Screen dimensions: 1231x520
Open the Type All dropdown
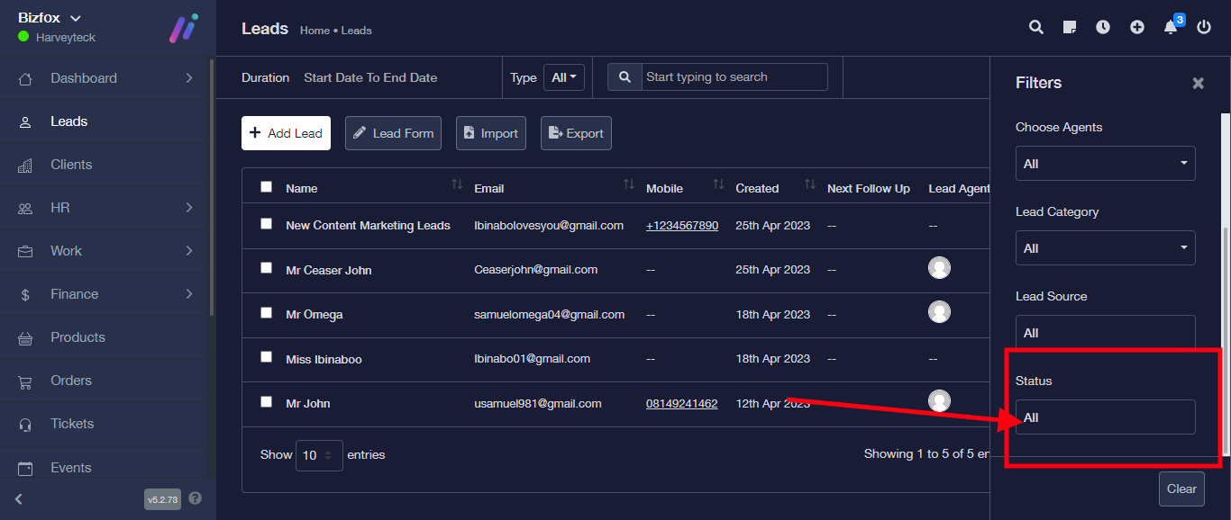pos(564,77)
